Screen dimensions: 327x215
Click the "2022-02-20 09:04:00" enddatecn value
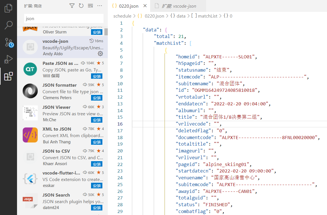tap(240, 104)
